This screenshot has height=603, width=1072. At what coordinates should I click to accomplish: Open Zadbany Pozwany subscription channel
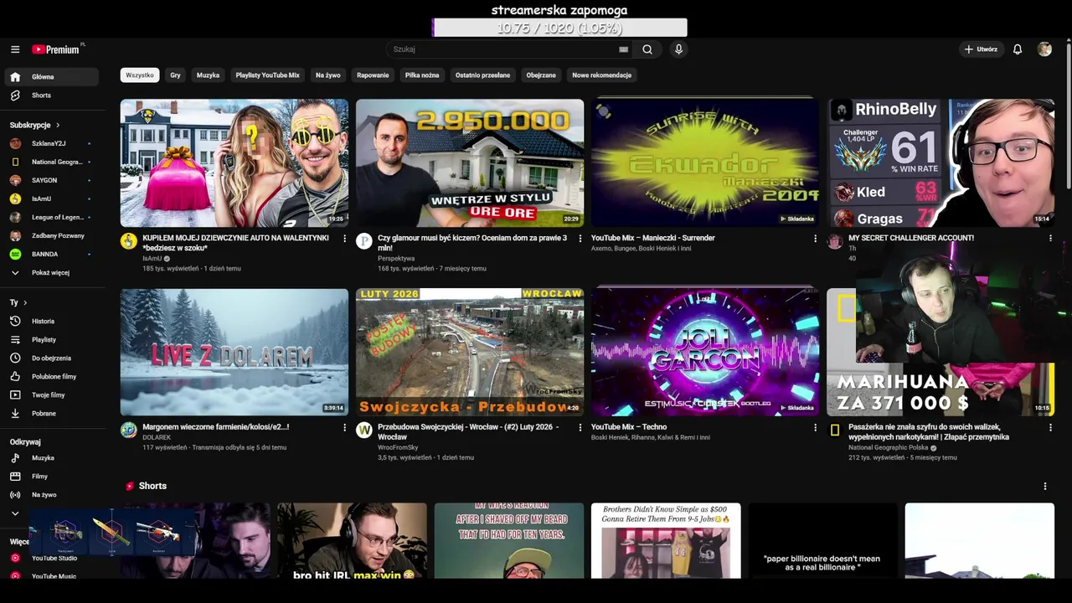51,235
